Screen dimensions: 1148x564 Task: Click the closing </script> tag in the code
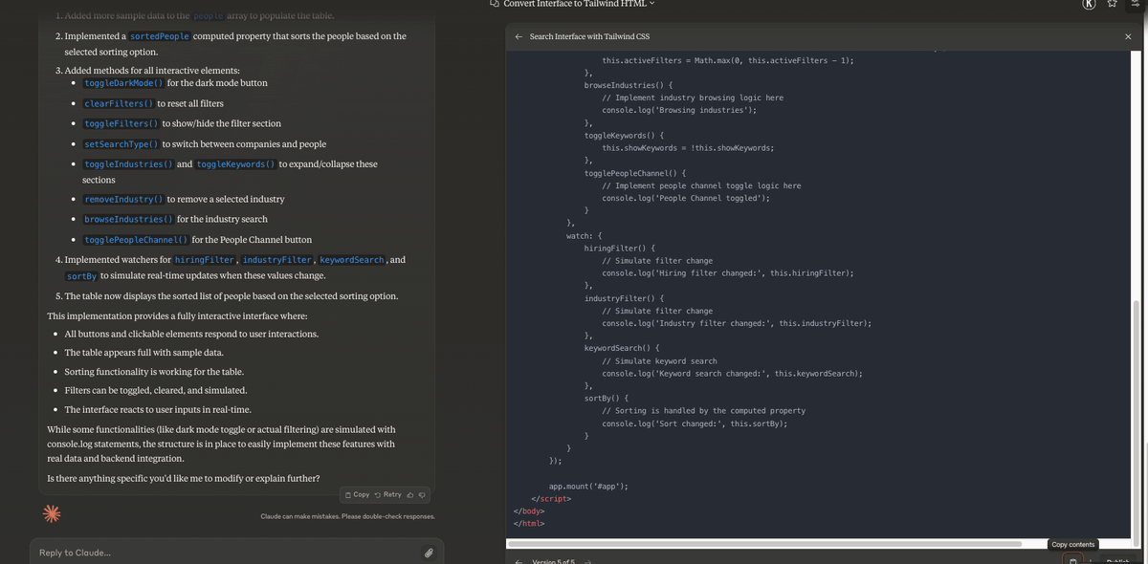click(550, 499)
